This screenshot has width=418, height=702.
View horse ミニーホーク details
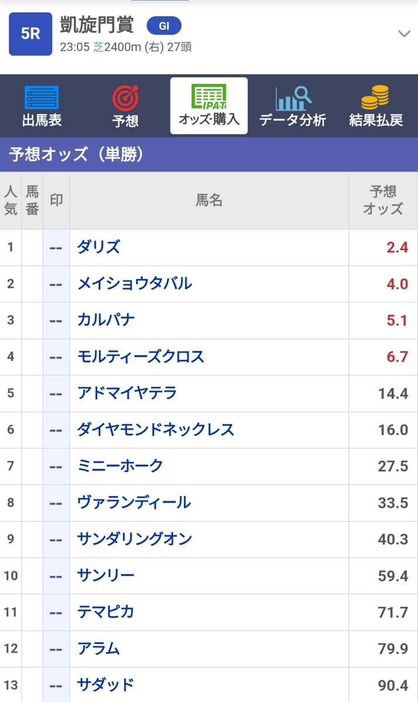pos(120,466)
